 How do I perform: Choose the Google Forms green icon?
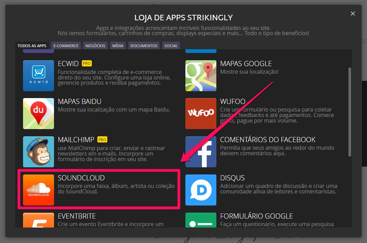(201, 220)
